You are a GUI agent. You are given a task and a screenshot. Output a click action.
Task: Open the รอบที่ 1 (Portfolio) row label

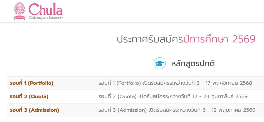(x=31, y=83)
